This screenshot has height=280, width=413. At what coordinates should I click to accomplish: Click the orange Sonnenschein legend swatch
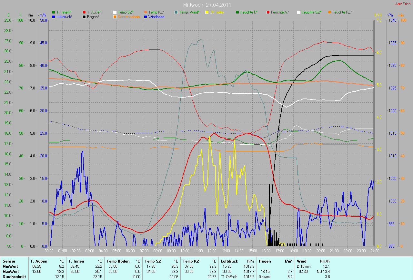tap(115, 16)
